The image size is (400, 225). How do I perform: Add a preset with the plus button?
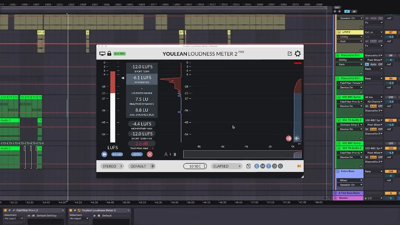pyautogui.click(x=152, y=166)
